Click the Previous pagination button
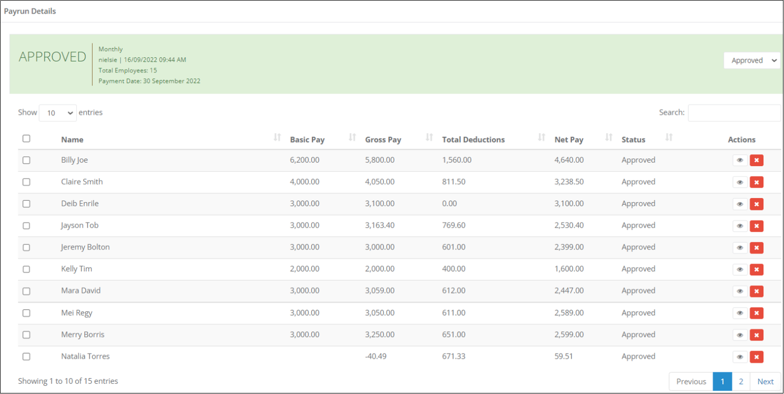784x394 pixels. coord(691,382)
